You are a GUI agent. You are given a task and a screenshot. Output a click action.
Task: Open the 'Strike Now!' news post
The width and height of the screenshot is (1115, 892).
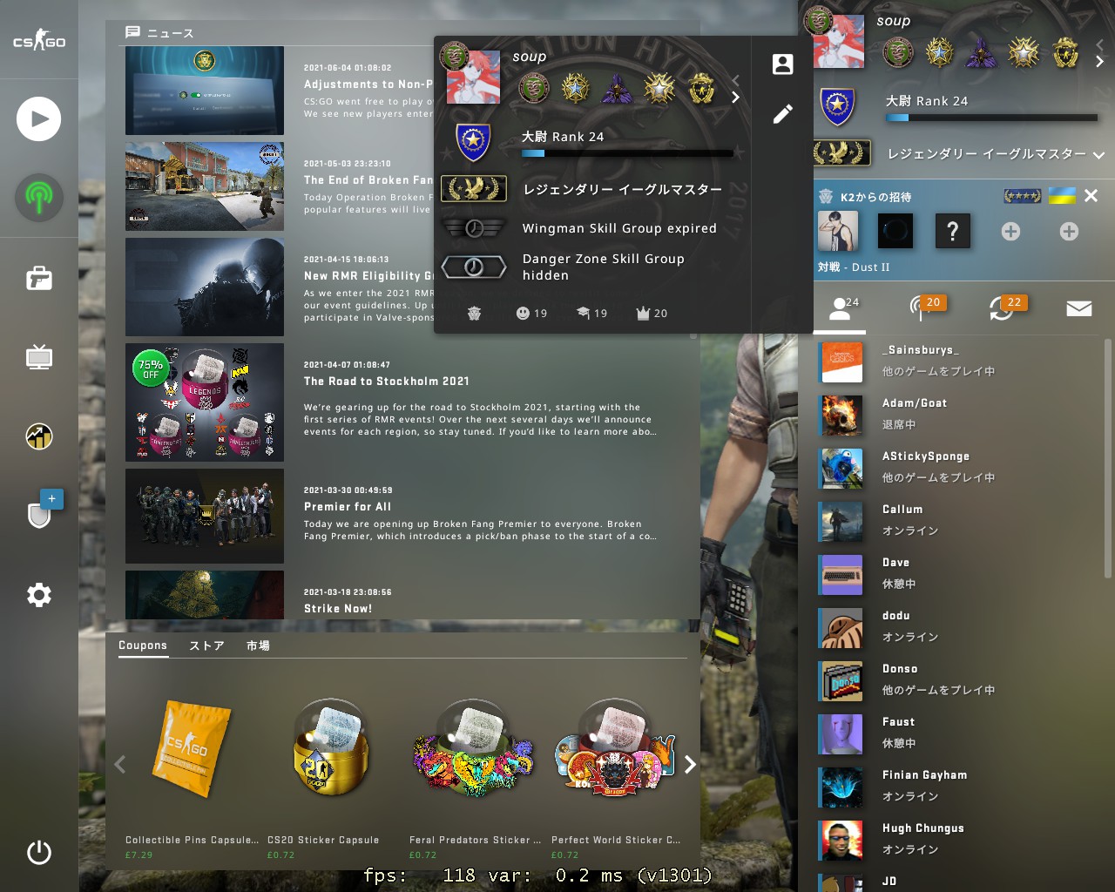click(x=338, y=609)
